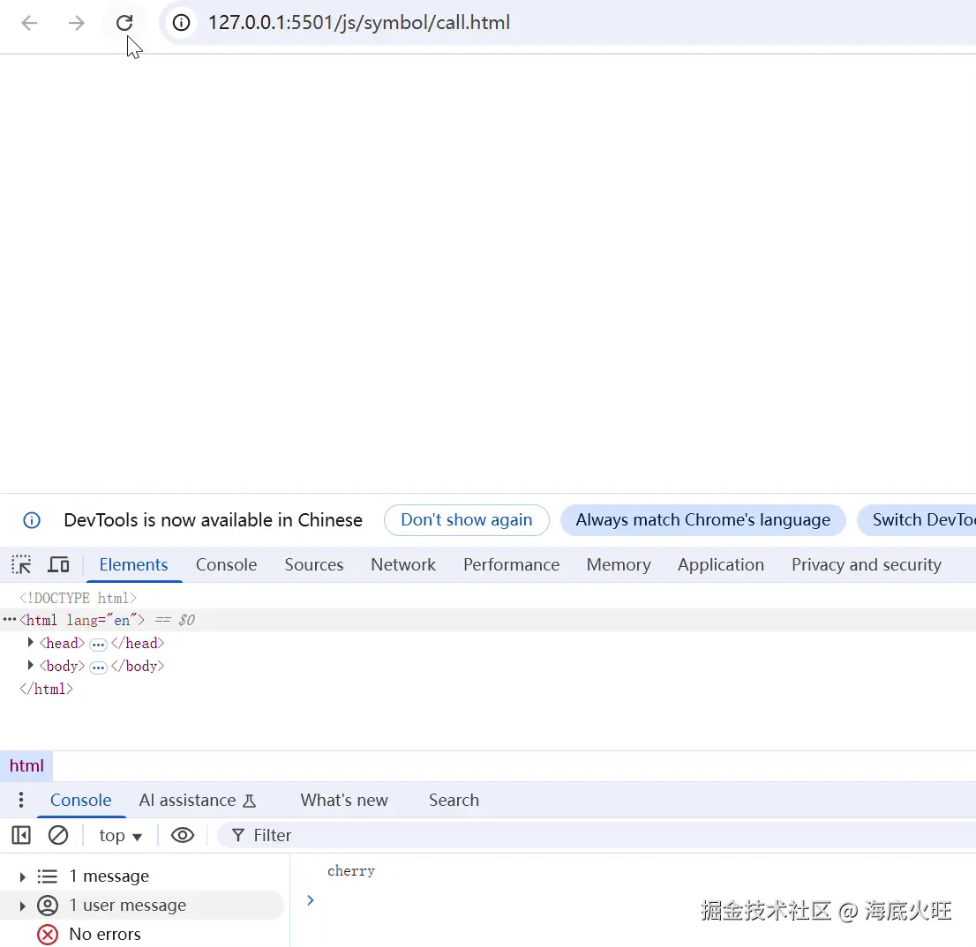Toggle the device emulation toolbar
The height and width of the screenshot is (947, 976).
pos(57,564)
